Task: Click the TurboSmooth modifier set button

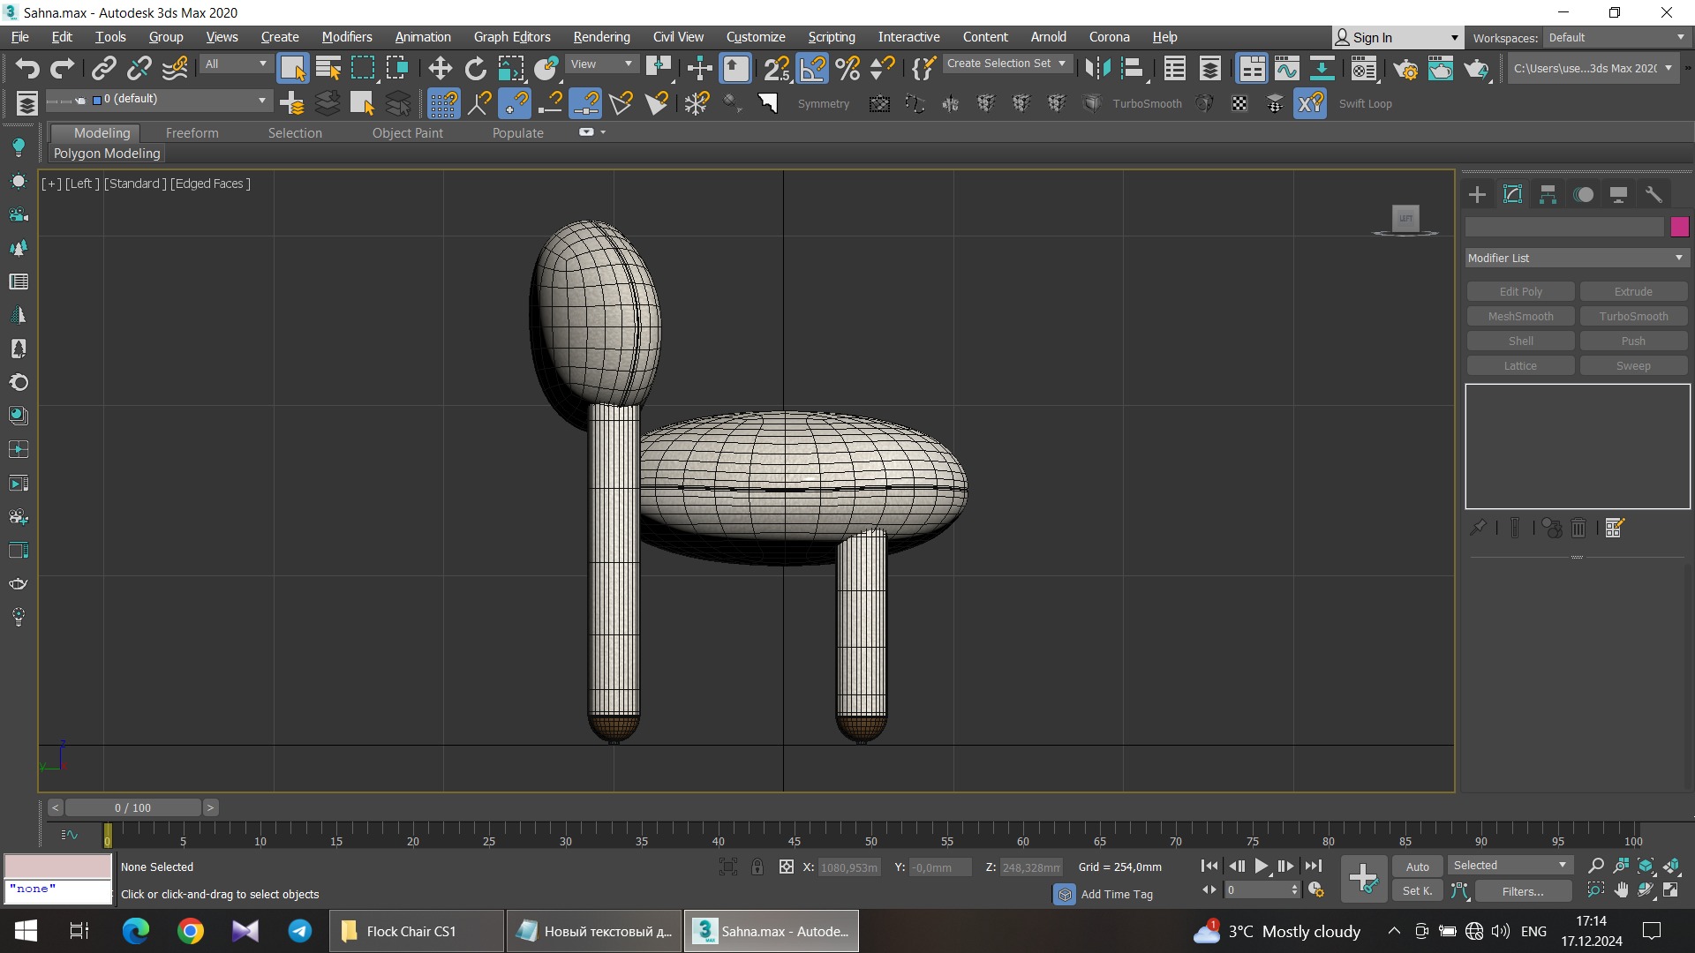Action: point(1633,316)
